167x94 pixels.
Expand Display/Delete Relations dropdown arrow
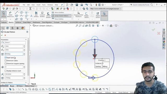79,19
